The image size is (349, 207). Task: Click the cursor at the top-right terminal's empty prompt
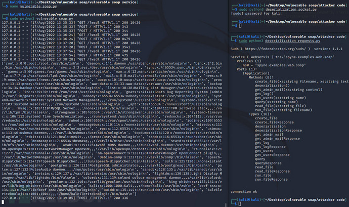[x=240, y=26]
